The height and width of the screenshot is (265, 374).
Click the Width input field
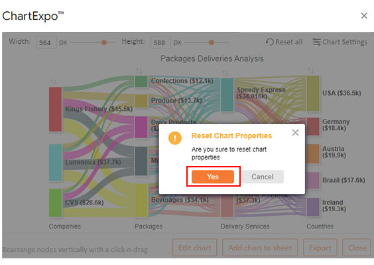click(x=46, y=43)
